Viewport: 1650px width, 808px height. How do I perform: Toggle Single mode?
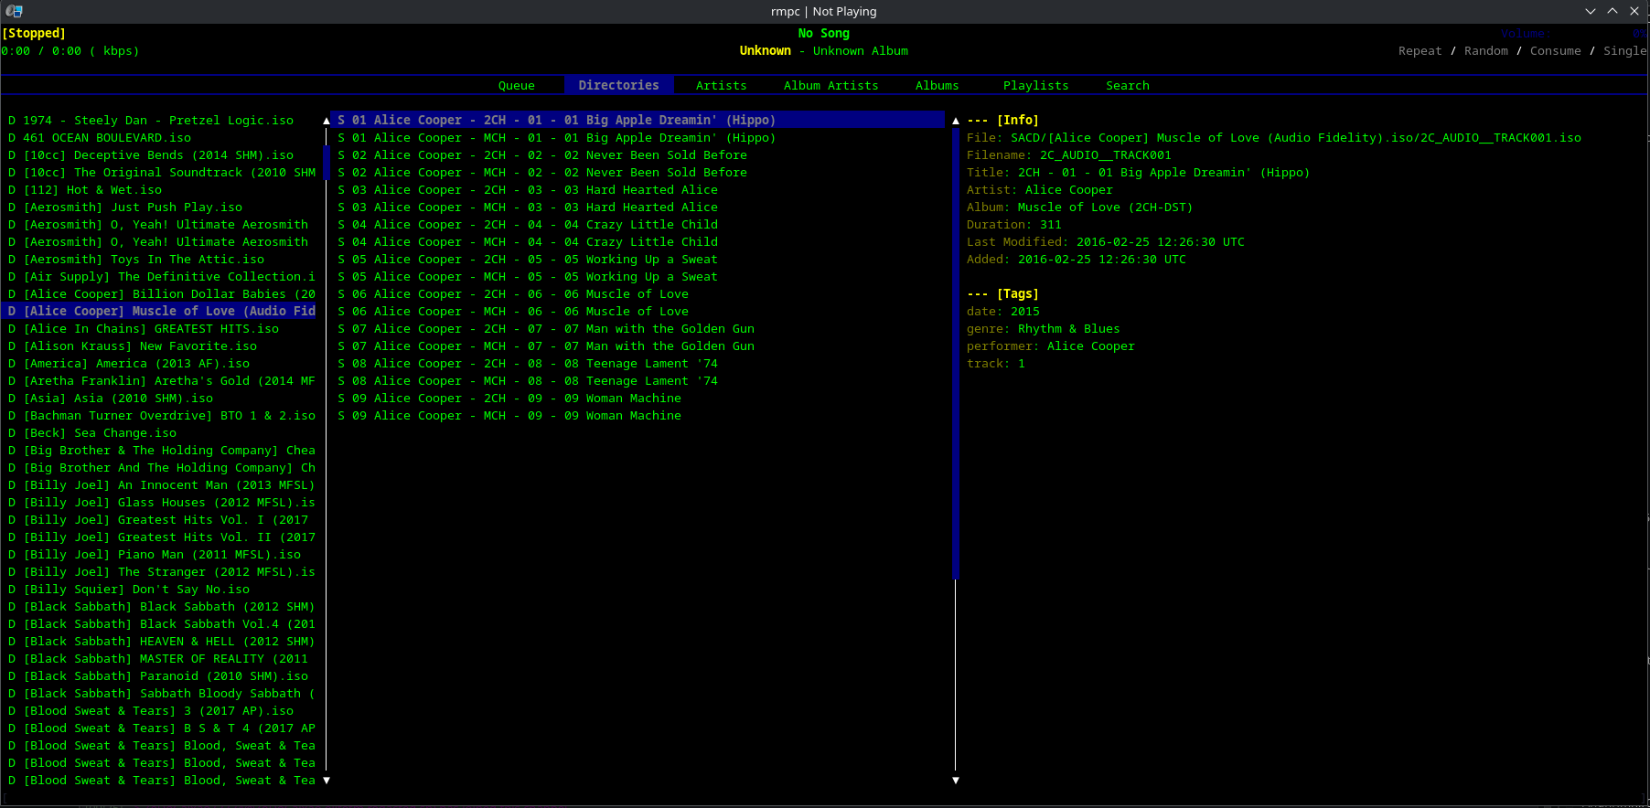[1625, 51]
